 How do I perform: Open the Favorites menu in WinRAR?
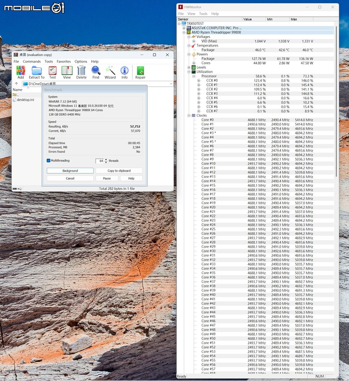click(x=64, y=61)
